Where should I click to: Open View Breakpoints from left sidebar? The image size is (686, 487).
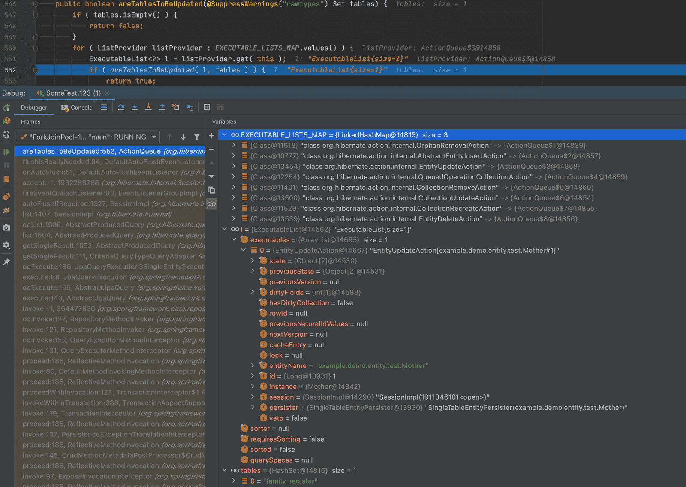6,197
